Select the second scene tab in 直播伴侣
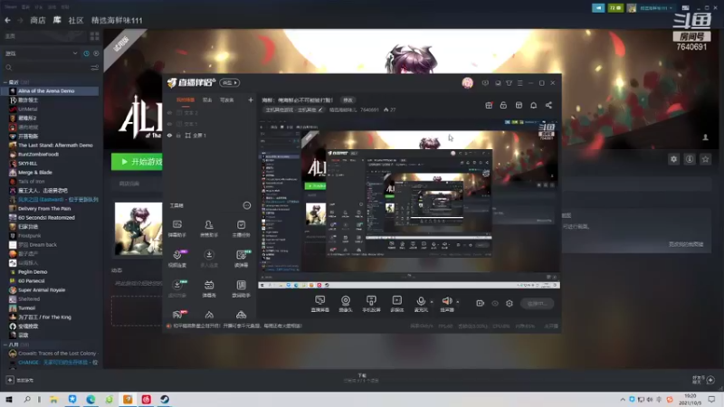 [x=207, y=99]
